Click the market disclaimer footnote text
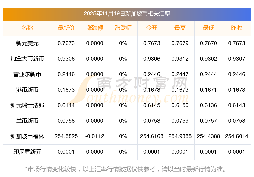 (x=125, y=169)
